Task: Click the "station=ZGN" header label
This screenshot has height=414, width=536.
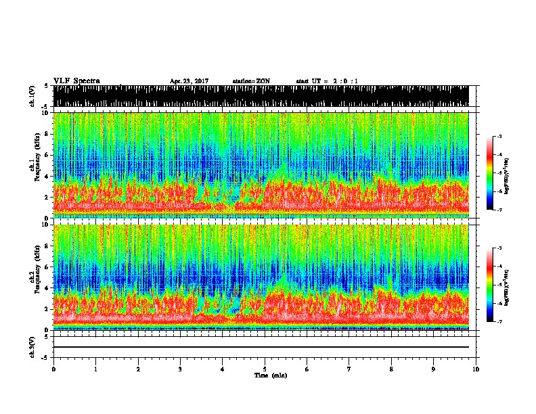Action: pyautogui.click(x=251, y=81)
